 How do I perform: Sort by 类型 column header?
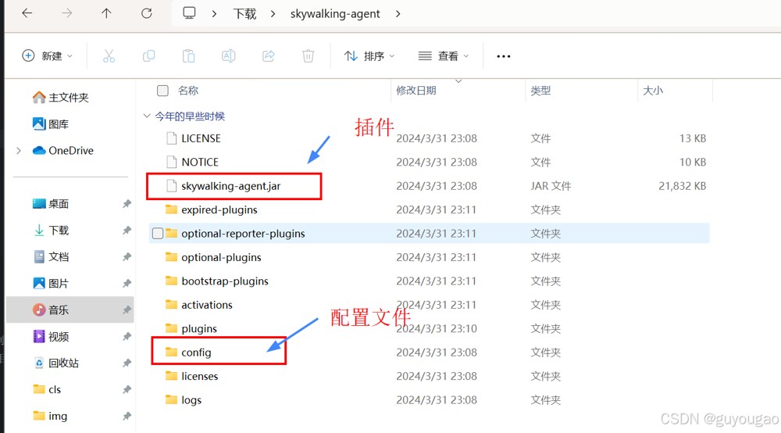click(x=540, y=90)
